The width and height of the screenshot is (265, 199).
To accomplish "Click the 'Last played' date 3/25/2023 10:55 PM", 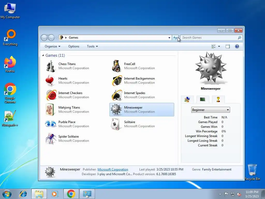I will 170,169.
